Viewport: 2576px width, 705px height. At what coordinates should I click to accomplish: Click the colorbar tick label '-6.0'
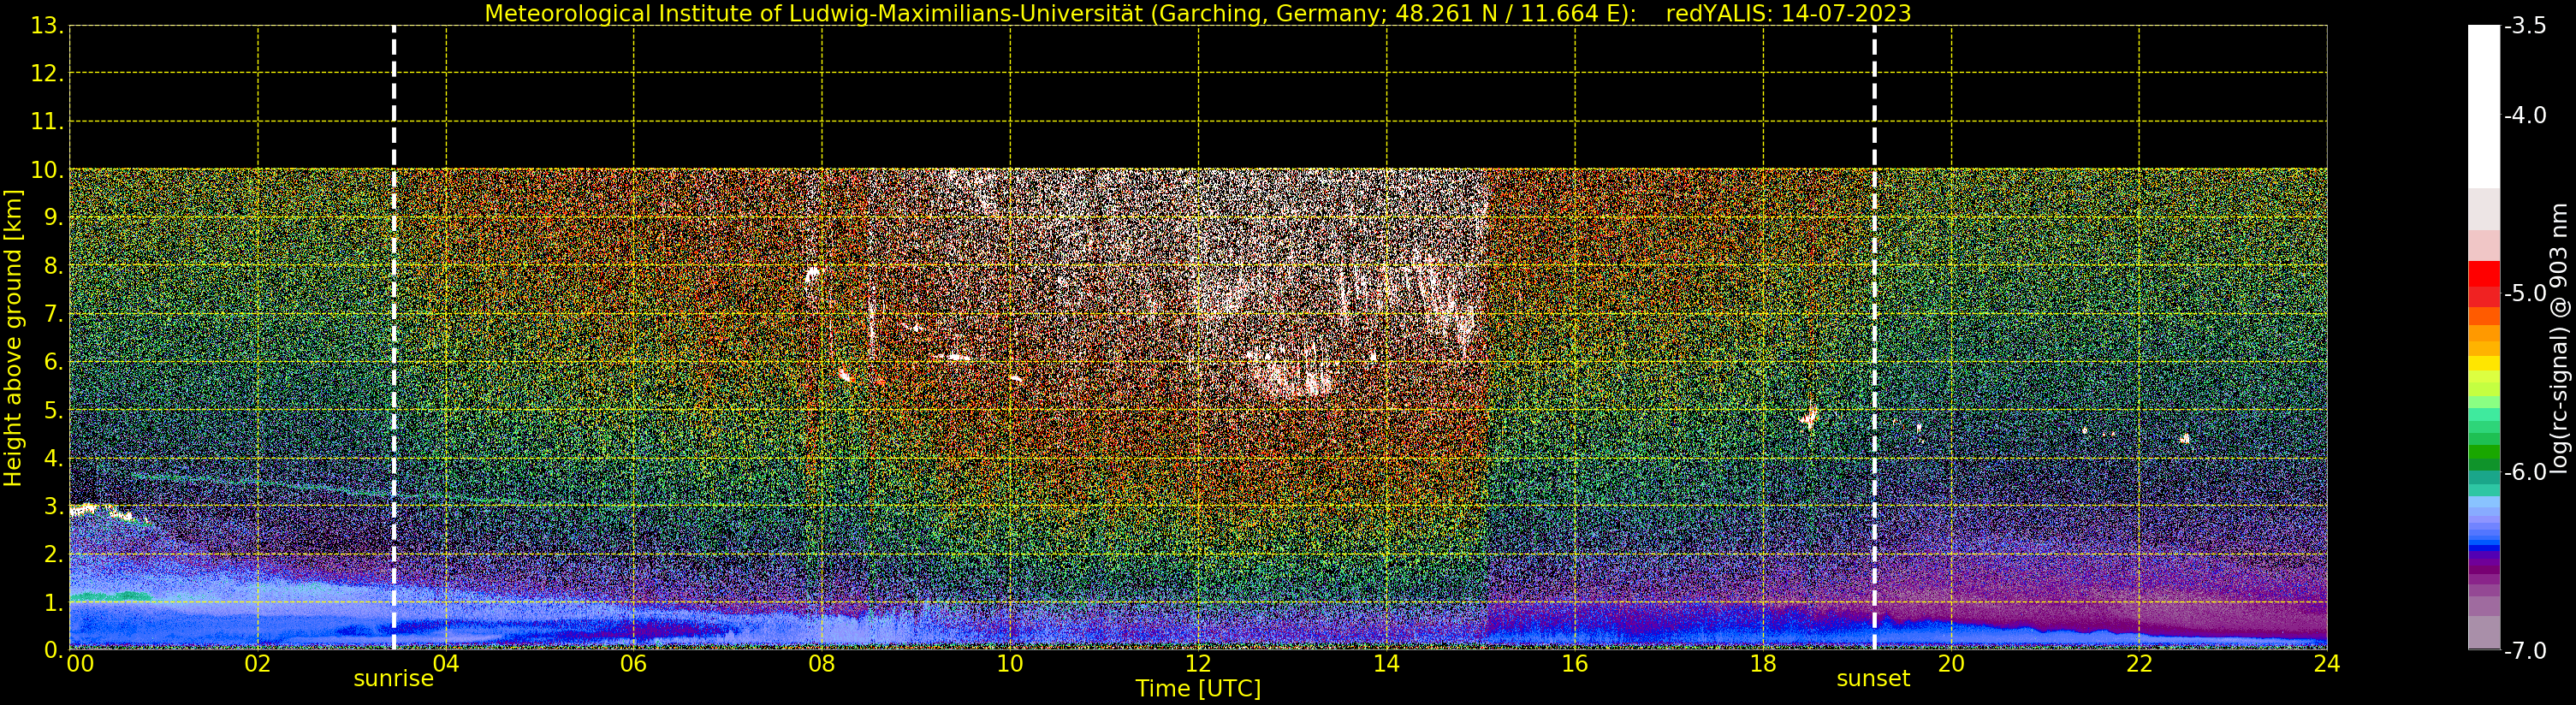(x=2525, y=472)
